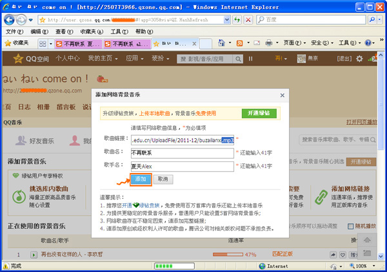Click the green music note icon 挑选库内歌曲
Viewport: 387px width, 272px height.
tap(19, 197)
